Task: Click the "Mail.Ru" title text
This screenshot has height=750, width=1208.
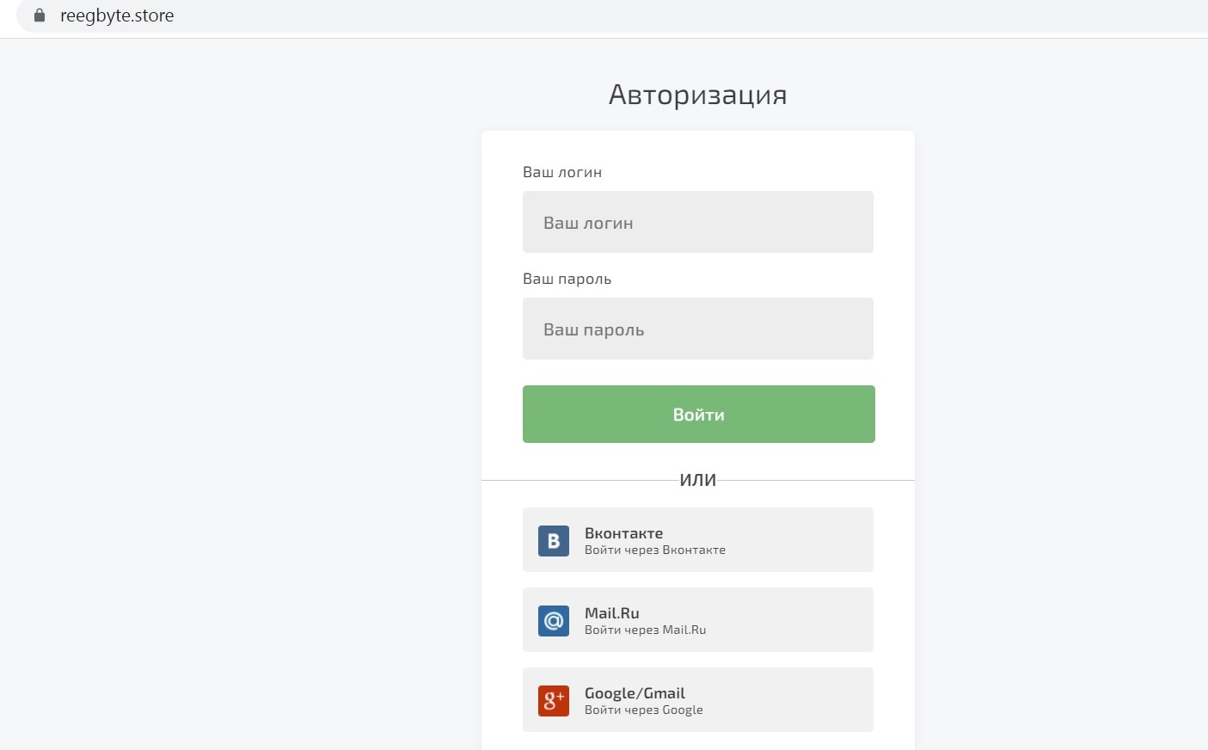Action: point(612,613)
